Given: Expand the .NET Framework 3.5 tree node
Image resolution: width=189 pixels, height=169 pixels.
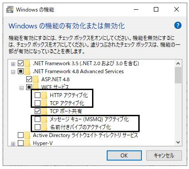Looking at the screenshot, I should (13, 64).
